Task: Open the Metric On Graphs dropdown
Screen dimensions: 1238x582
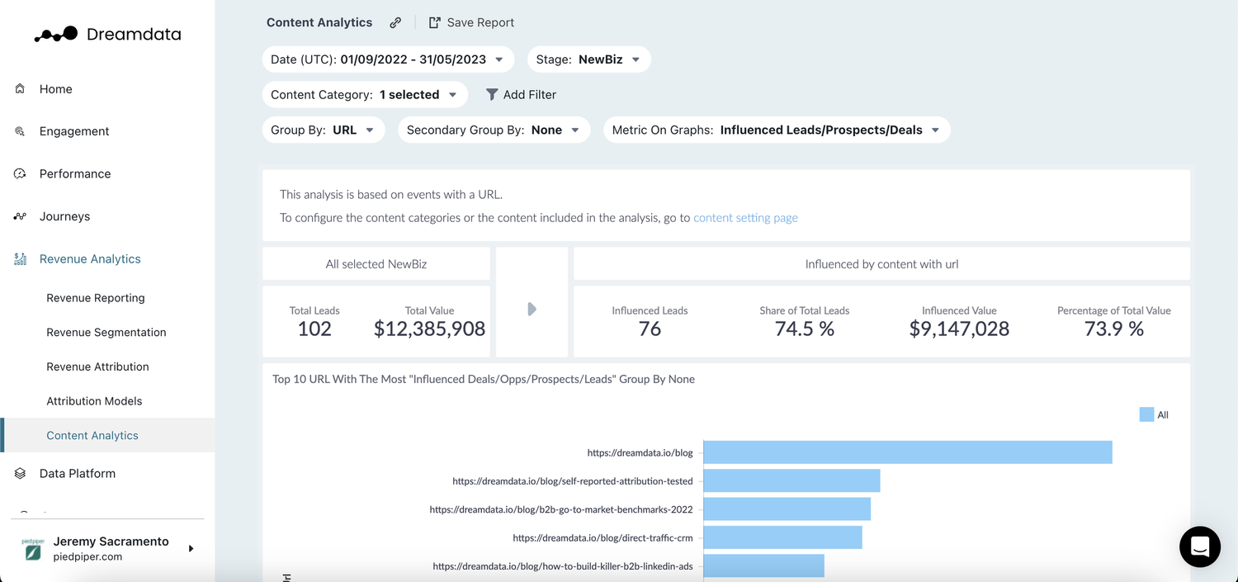Action: [777, 130]
